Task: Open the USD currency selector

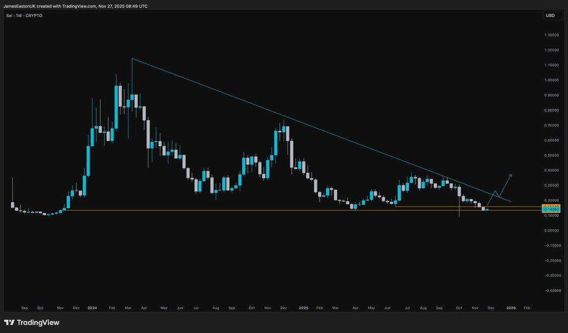Action: (x=550, y=15)
